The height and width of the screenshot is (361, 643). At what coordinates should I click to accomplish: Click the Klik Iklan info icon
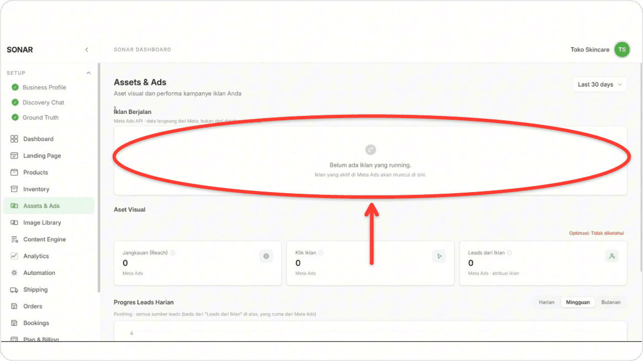click(321, 253)
